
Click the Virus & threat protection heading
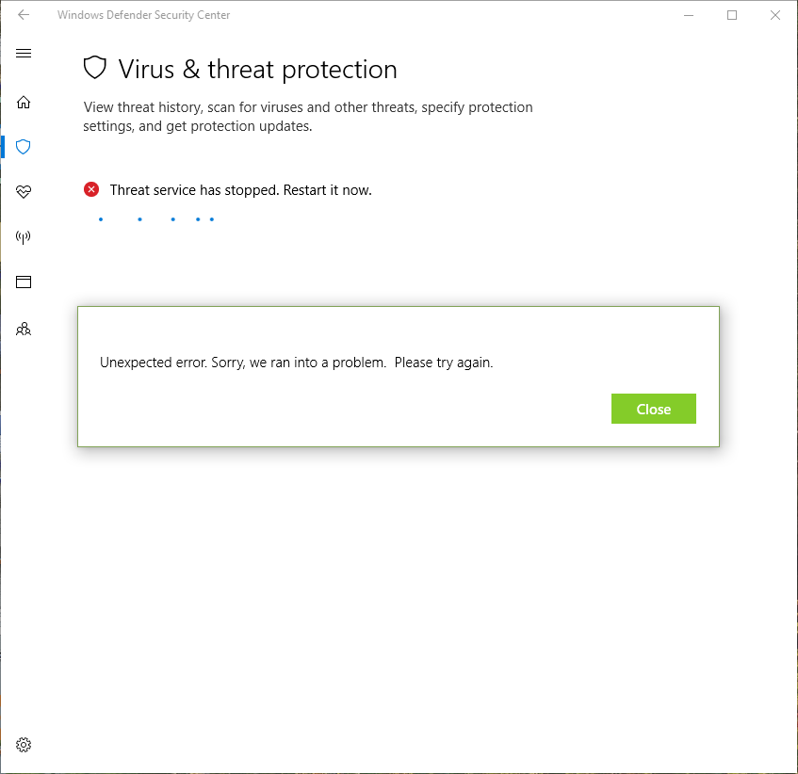click(x=257, y=70)
